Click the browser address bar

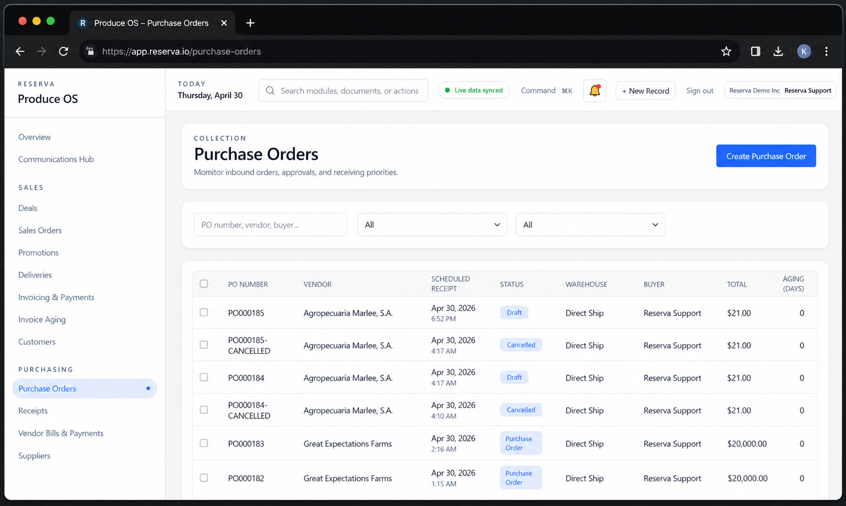pyautogui.click(x=409, y=51)
